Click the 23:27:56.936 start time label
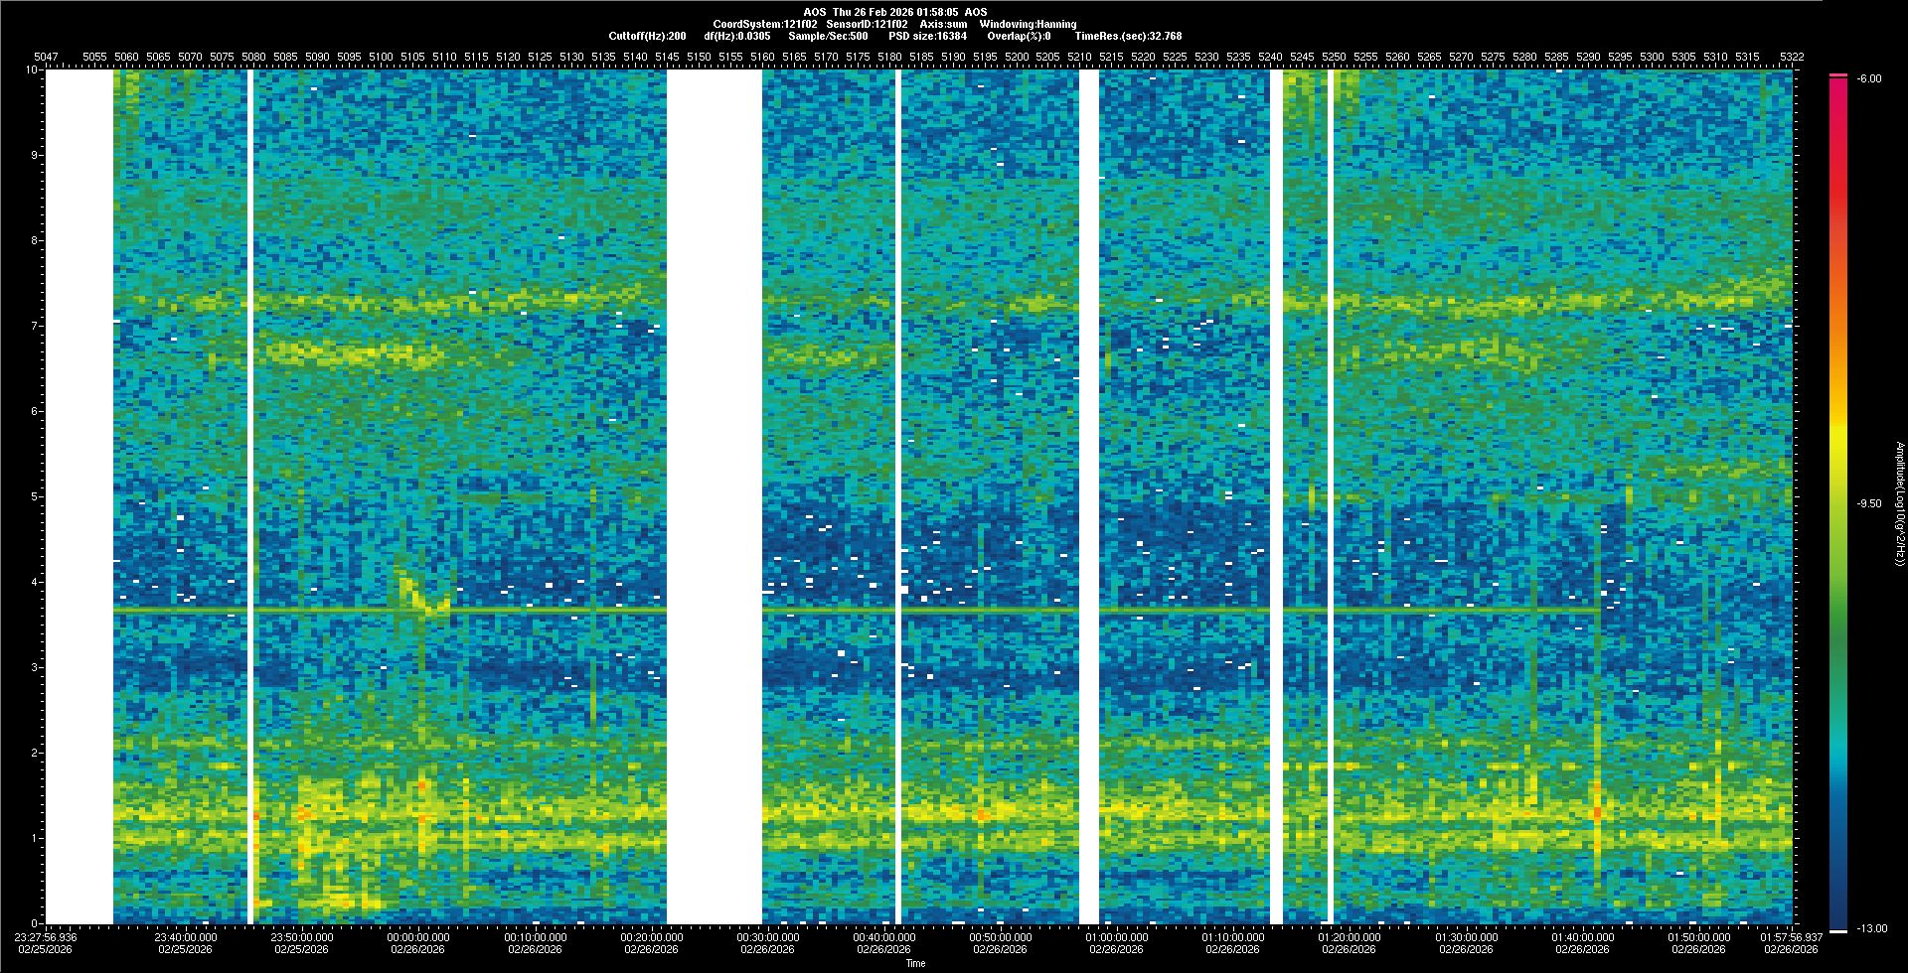The height and width of the screenshot is (973, 1908). (47, 937)
